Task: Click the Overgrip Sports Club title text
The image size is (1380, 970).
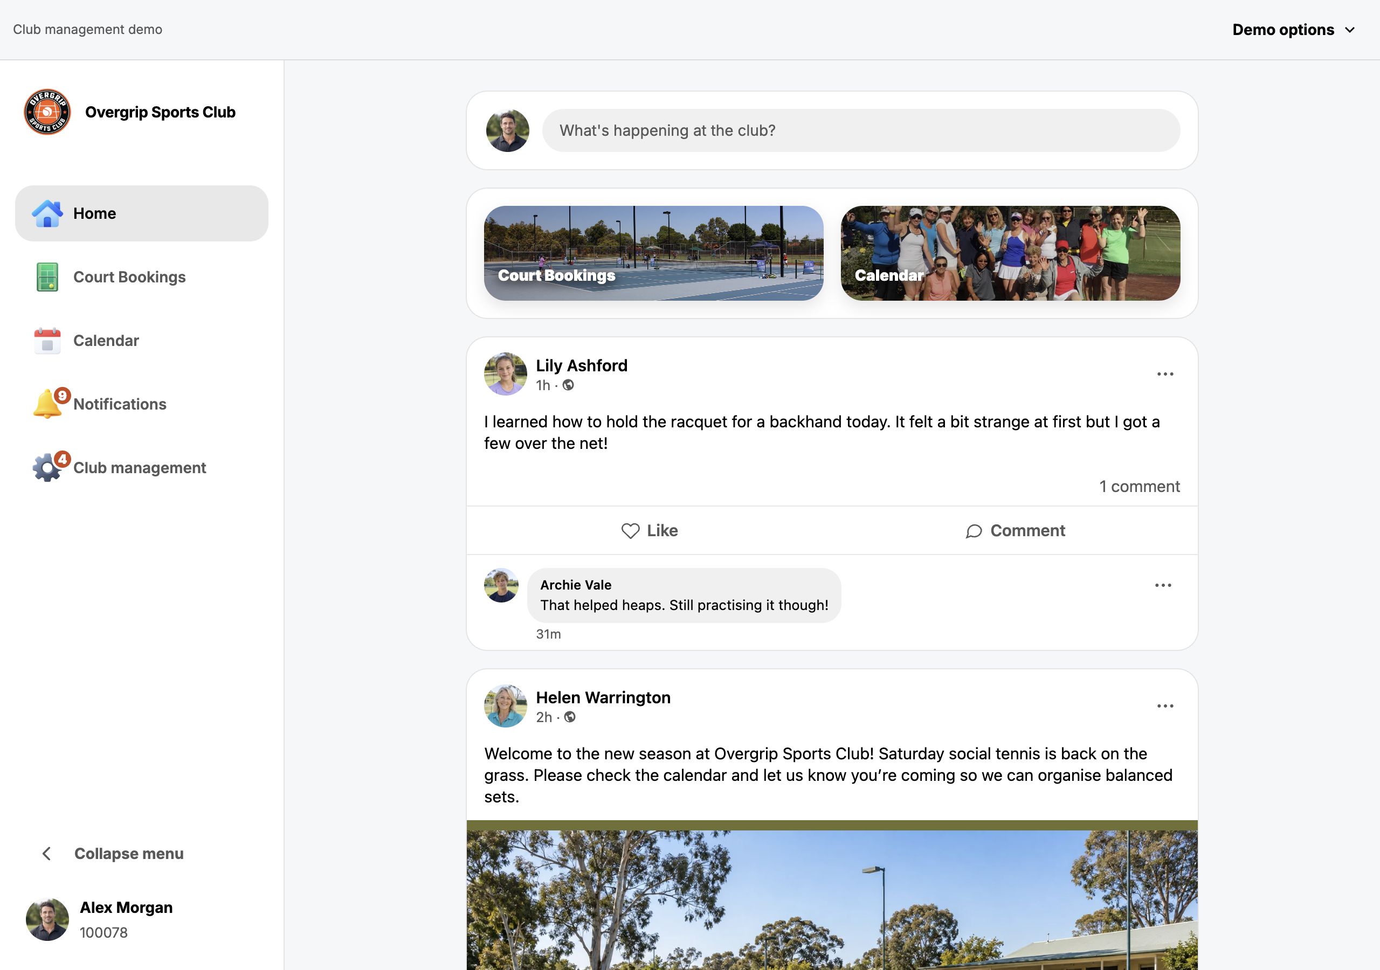Action: (160, 113)
